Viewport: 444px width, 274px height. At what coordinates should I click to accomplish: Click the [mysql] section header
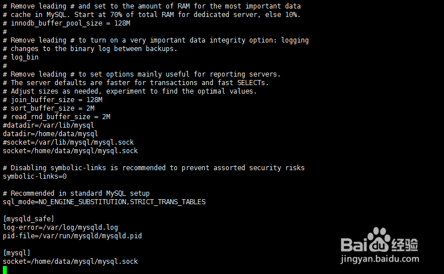[16, 253]
